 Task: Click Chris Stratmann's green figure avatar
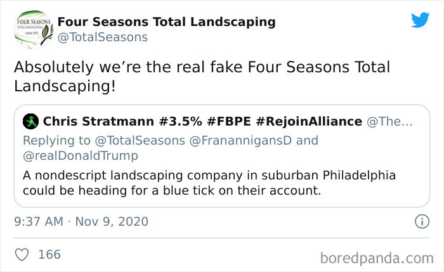pyautogui.click(x=30, y=122)
